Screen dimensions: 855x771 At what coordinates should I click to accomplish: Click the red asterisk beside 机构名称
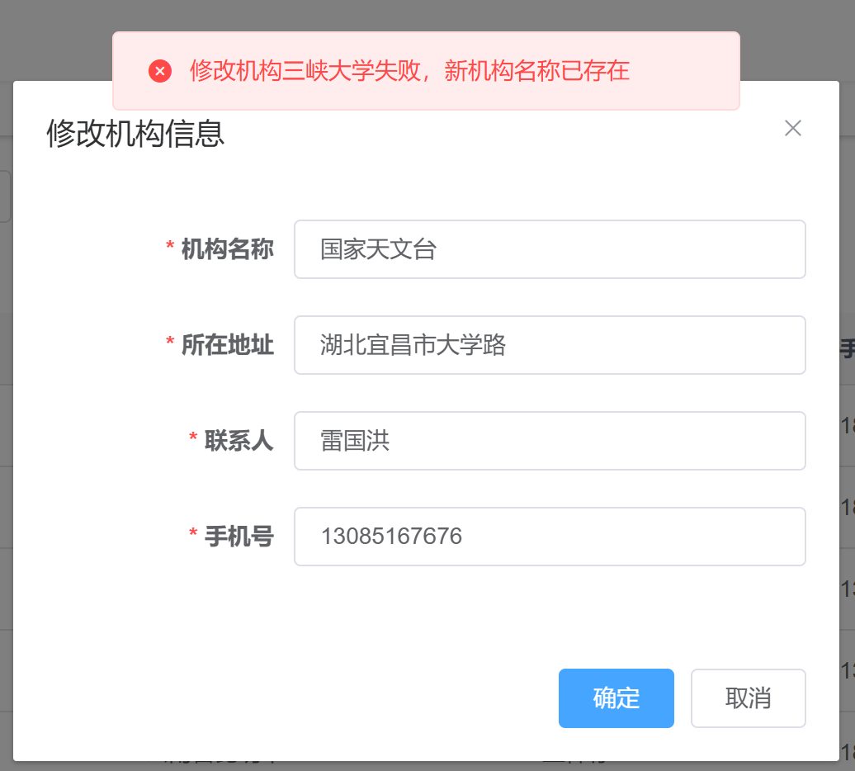170,248
